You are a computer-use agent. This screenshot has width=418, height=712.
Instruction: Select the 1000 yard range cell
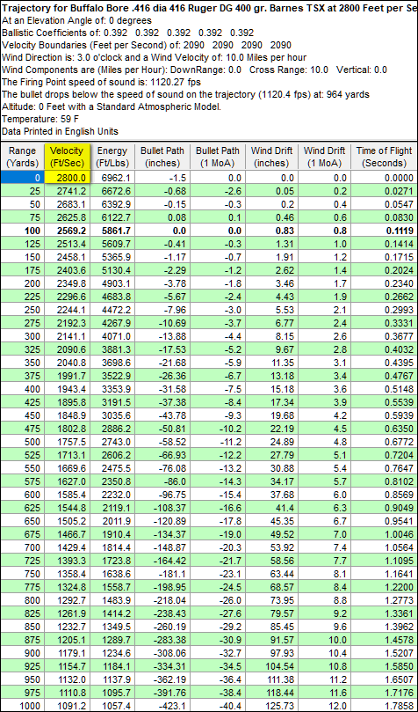pos(22,706)
